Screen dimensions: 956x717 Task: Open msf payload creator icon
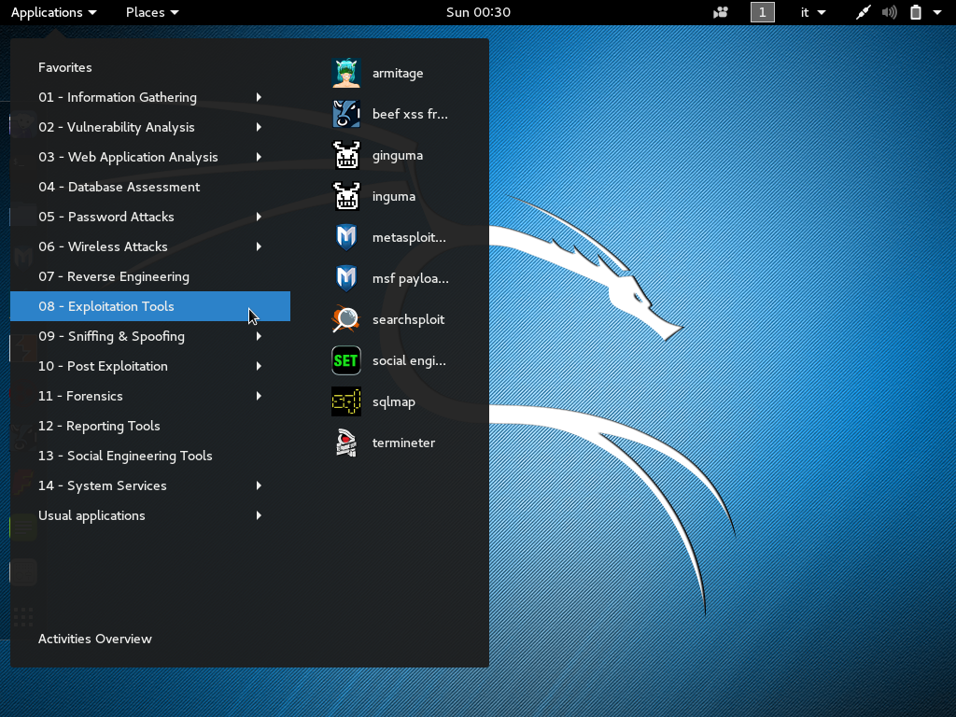346,278
